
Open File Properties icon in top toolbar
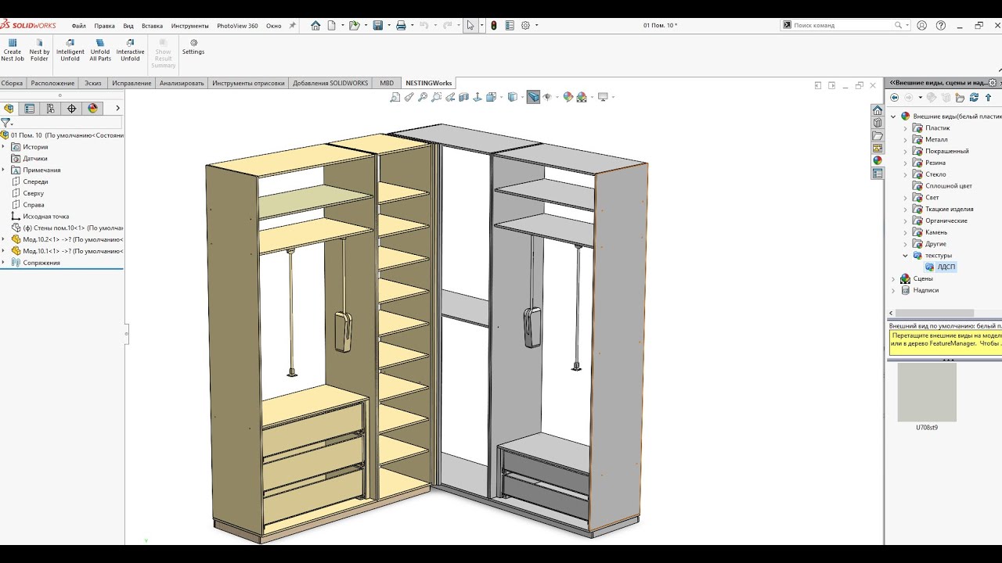(509, 25)
